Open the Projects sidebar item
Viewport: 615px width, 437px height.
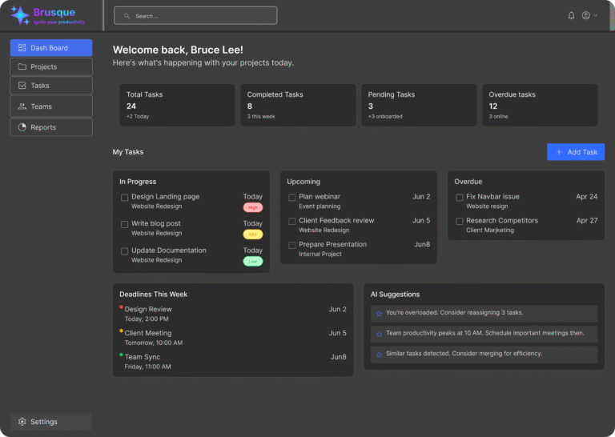click(51, 66)
